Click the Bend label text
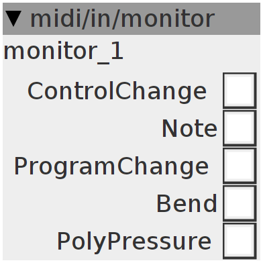This screenshot has height=263, width=263. 187,203
